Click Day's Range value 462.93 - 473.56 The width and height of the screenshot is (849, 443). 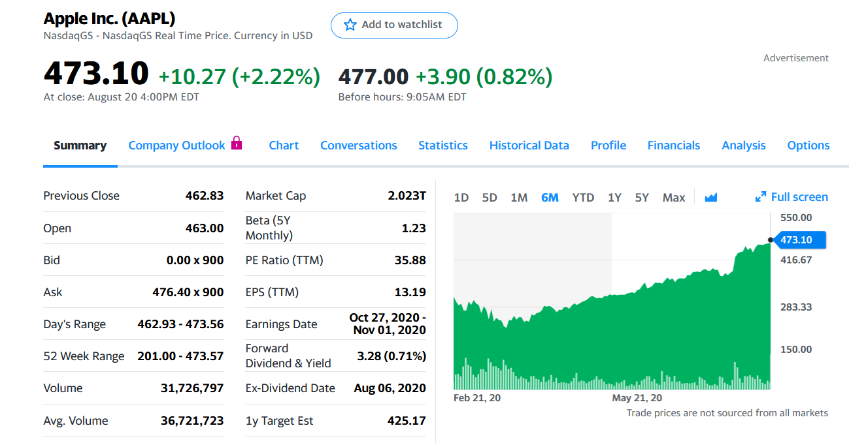[181, 324]
